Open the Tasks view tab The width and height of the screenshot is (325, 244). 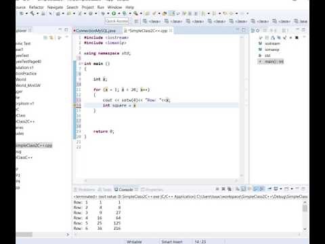[x=105, y=189]
